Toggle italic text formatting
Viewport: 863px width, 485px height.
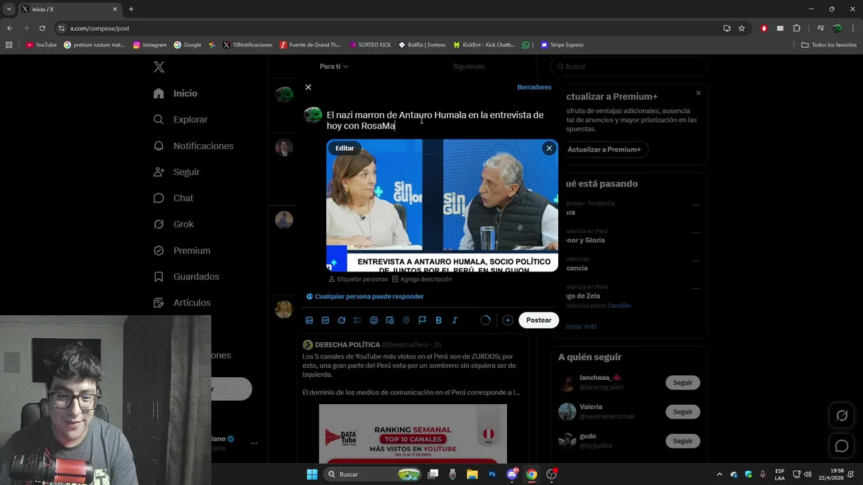pyautogui.click(x=455, y=320)
